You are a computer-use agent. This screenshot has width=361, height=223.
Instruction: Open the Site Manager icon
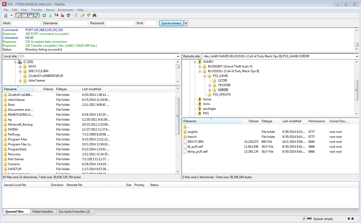(5, 15)
